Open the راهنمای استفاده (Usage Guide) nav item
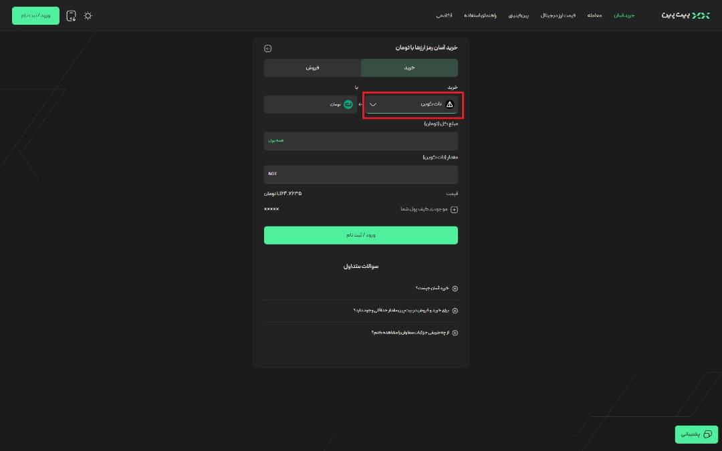The height and width of the screenshot is (451, 722). tap(480, 15)
